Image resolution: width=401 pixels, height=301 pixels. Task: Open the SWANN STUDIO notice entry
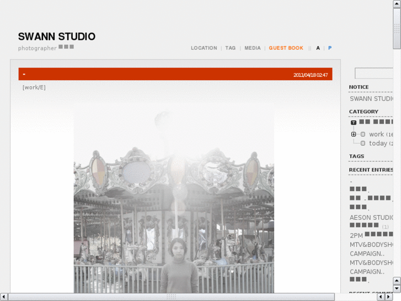coord(371,99)
